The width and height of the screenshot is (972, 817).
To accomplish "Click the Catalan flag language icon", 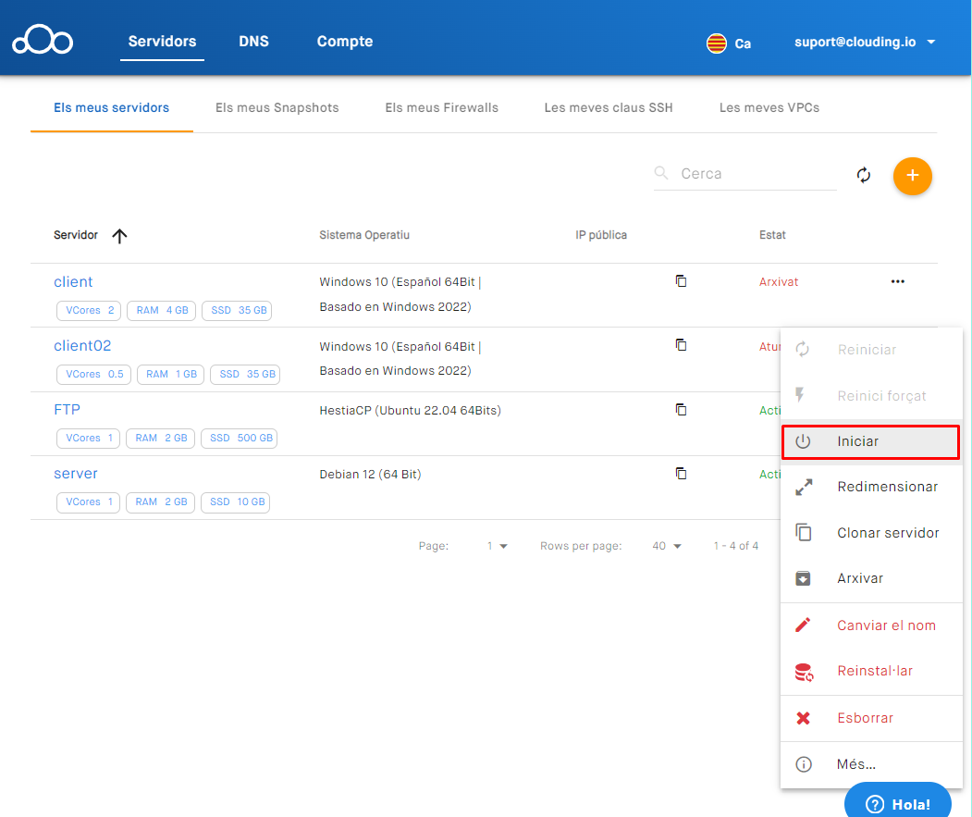I will pyautogui.click(x=716, y=43).
